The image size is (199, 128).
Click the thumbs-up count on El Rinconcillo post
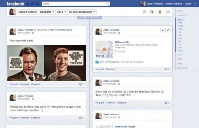coord(167,69)
